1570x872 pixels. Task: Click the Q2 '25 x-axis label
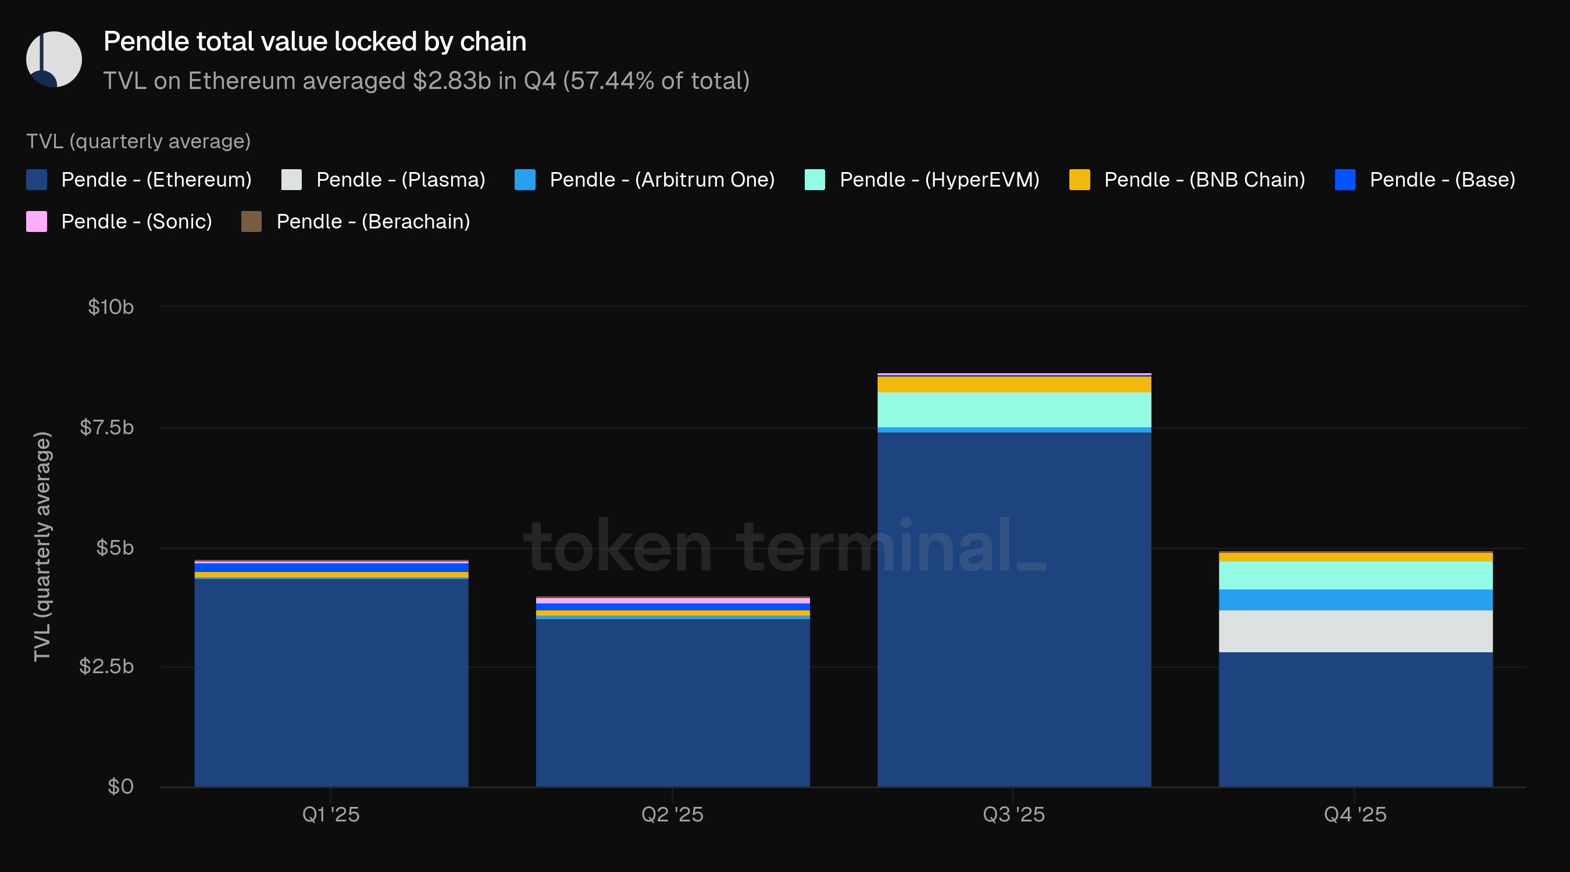tap(672, 814)
